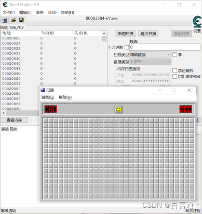Open the Cheat Engine 帮助(H) menu
This screenshot has height=214, width=202.
coord(68,12)
